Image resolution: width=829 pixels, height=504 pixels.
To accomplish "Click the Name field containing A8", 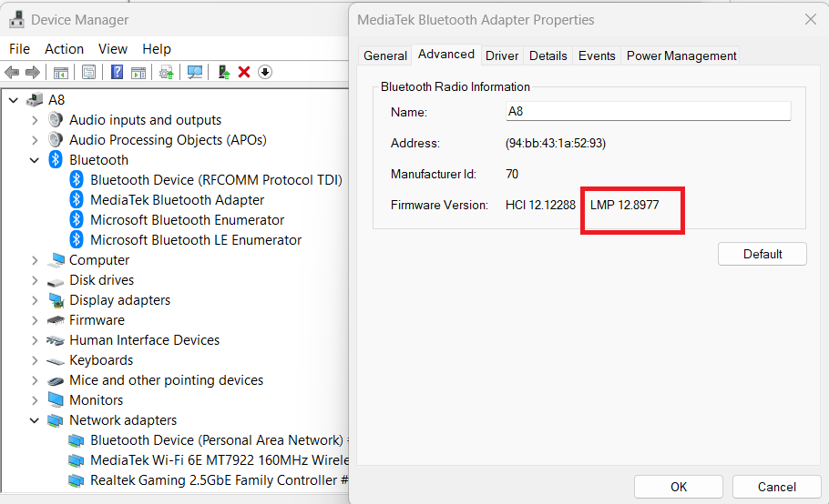I will [648, 112].
